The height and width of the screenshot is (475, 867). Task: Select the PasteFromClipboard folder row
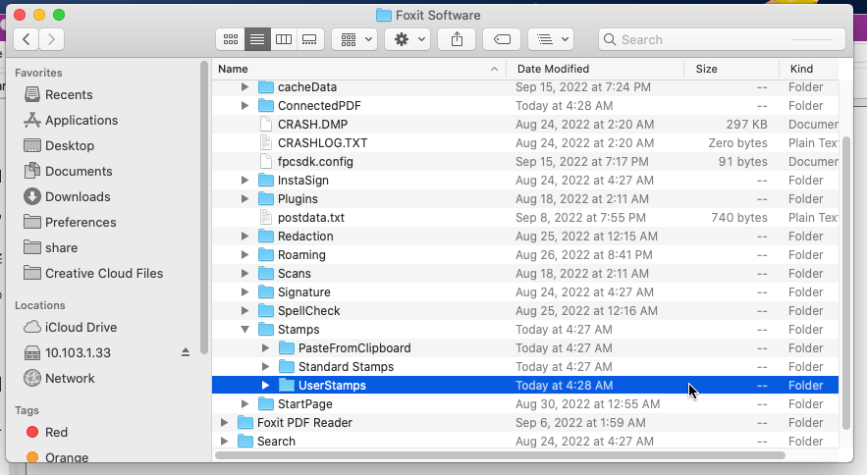[525, 347]
